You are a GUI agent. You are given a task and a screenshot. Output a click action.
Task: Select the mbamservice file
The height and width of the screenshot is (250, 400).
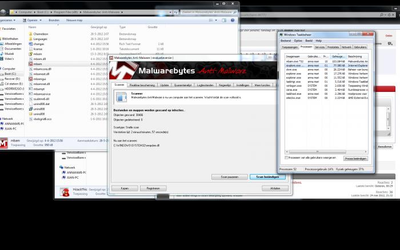tap(42, 94)
